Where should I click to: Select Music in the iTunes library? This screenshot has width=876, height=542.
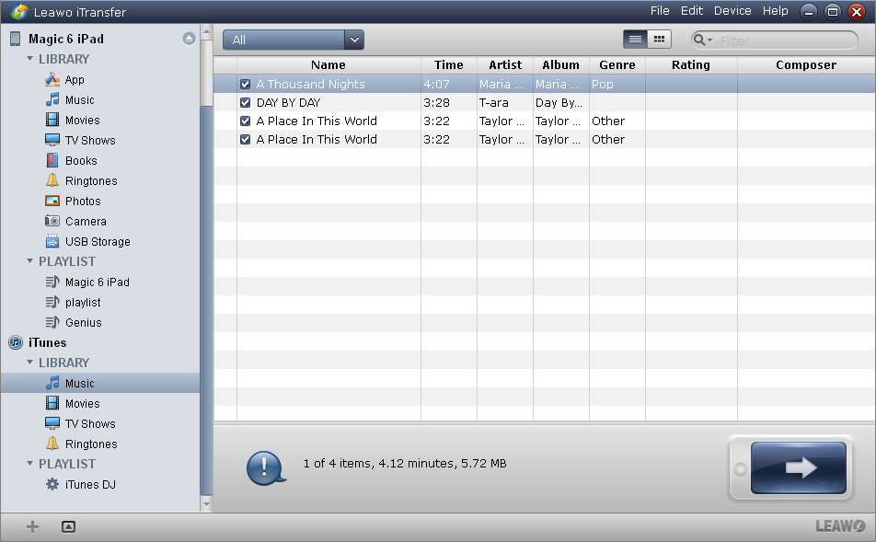100,384
